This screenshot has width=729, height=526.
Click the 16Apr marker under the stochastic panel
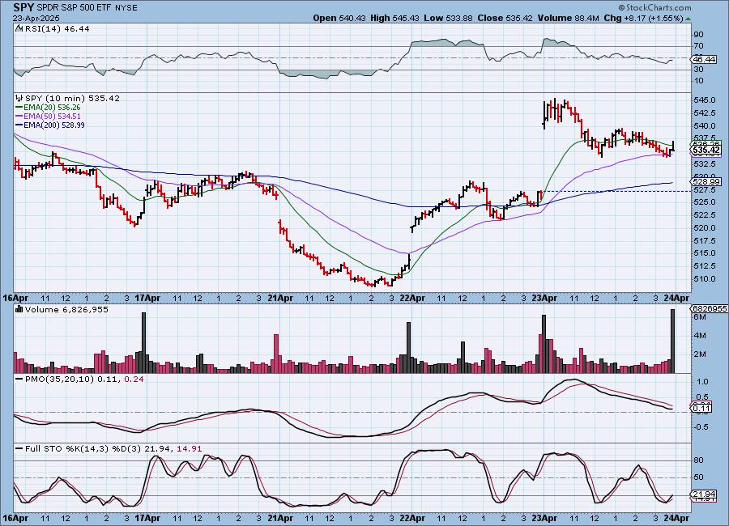[16, 518]
